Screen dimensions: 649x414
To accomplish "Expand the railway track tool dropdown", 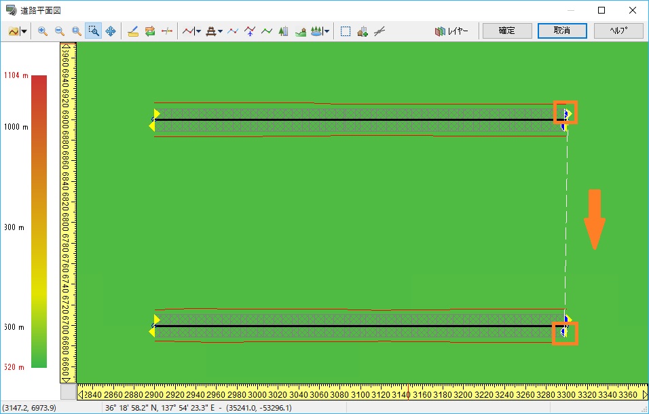I will (x=221, y=31).
